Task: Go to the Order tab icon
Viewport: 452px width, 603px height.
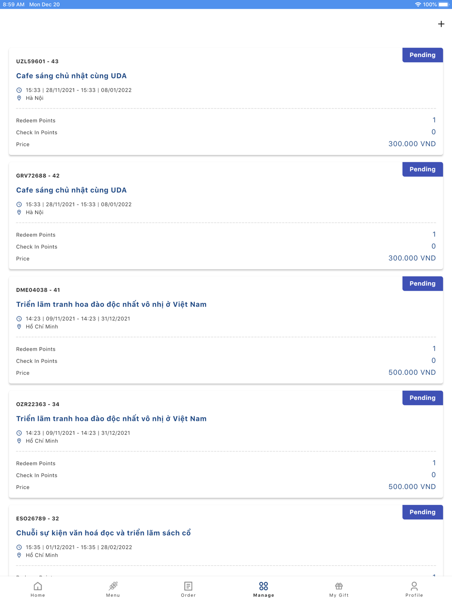Action: 188,586
